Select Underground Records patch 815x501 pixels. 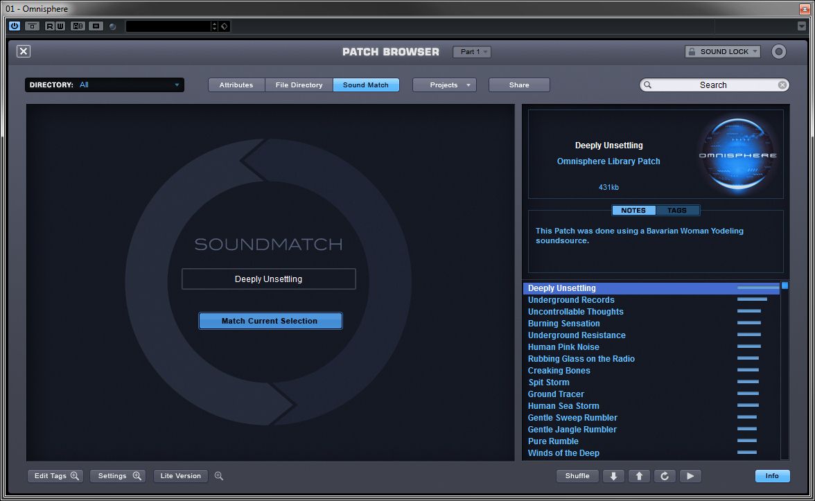[651, 300]
